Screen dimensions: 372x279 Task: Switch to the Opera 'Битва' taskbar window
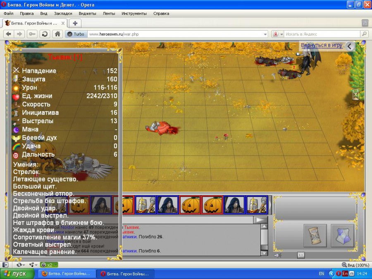[126, 274]
